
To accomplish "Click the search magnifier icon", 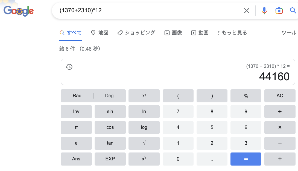I will pos(293,11).
